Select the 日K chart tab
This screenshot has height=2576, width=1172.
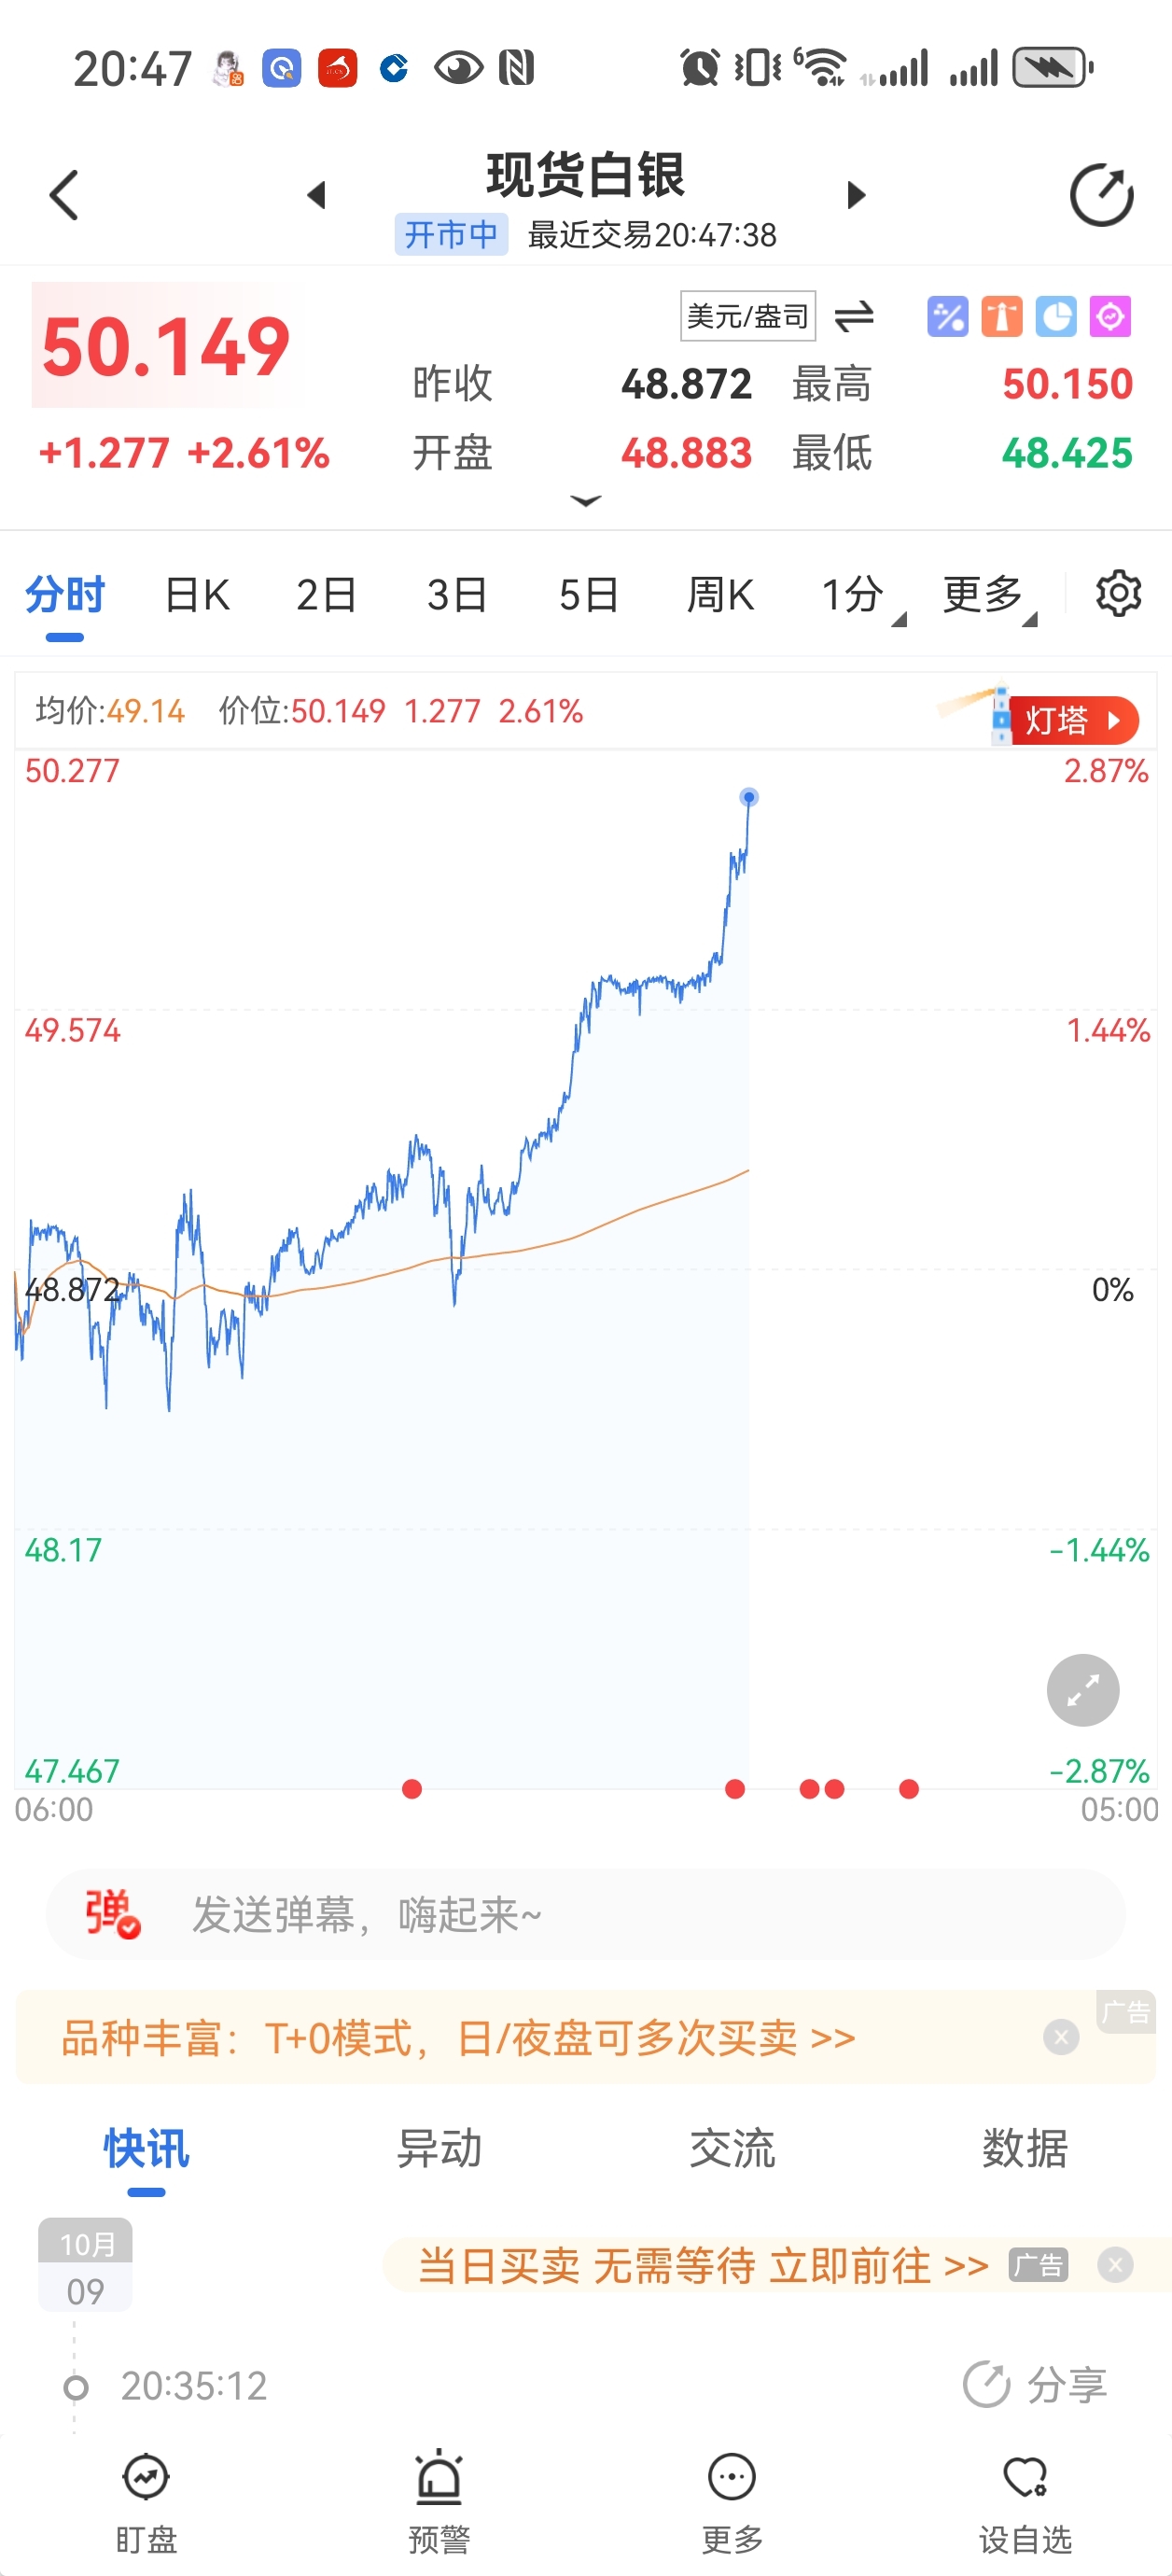pos(197,595)
